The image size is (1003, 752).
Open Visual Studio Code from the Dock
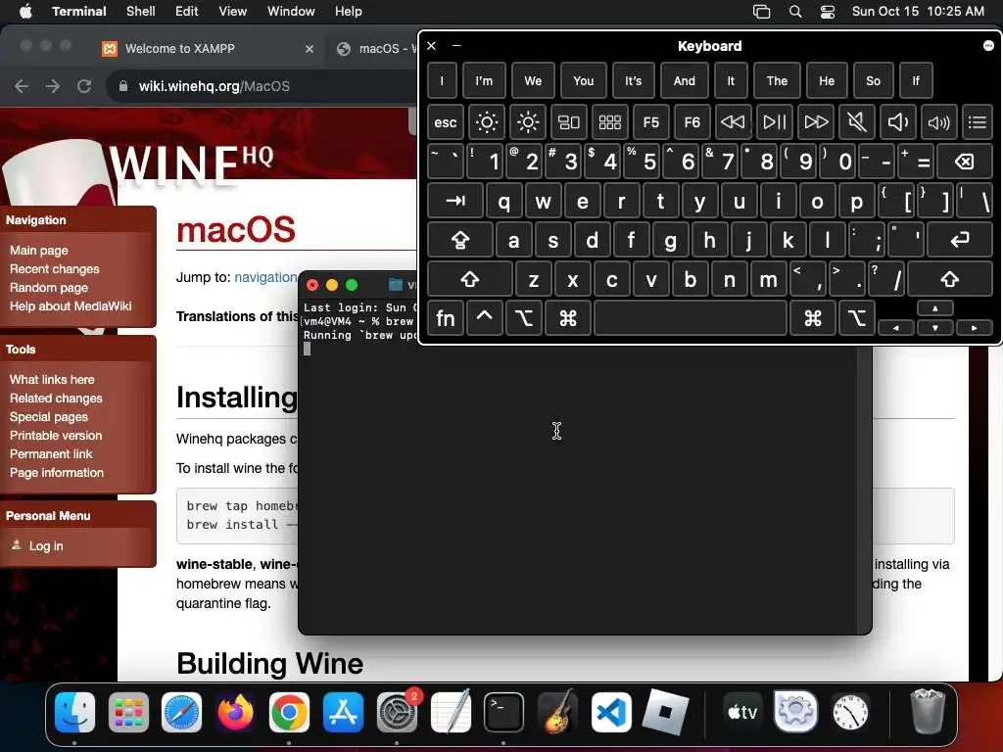(611, 712)
